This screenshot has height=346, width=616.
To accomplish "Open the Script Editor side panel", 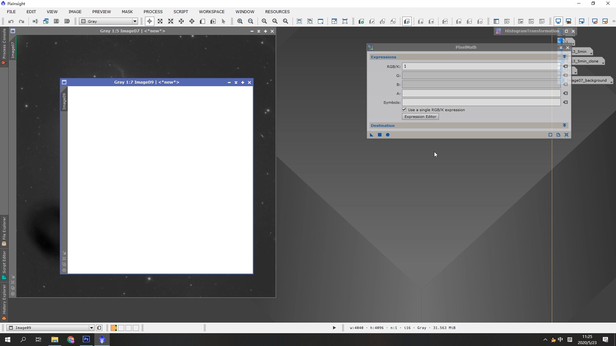I will 4,265.
